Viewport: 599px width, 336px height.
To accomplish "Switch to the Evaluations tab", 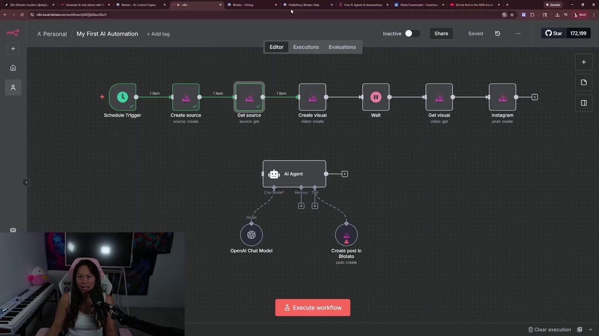I will pyautogui.click(x=342, y=47).
